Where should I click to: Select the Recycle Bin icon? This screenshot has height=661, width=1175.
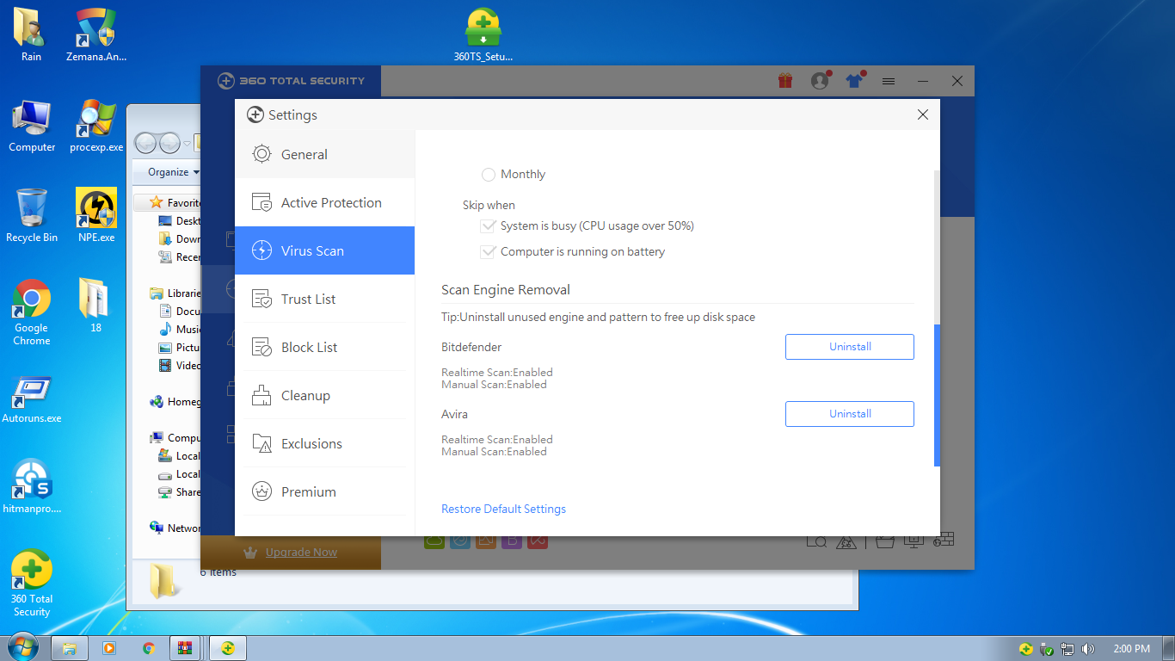coord(32,216)
